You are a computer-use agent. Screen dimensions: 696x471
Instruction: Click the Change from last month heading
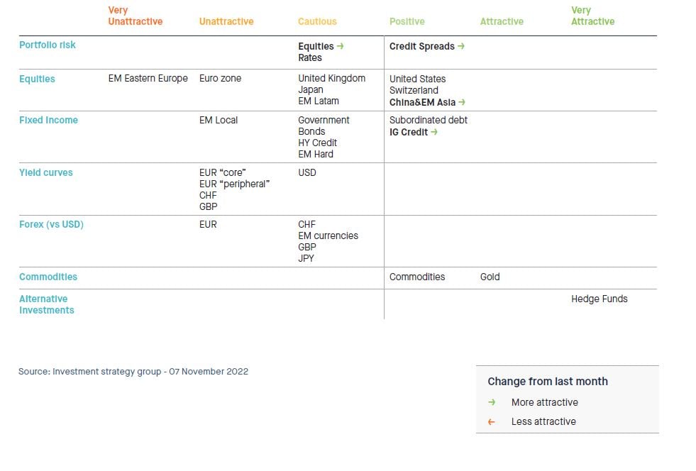pos(547,382)
